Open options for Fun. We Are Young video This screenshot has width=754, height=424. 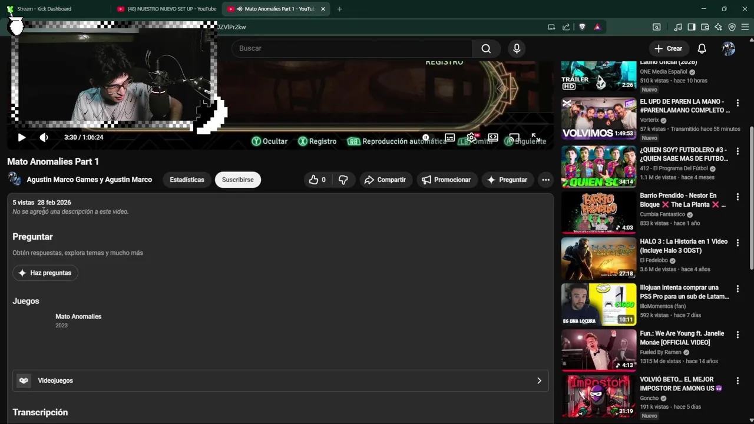pos(738,334)
